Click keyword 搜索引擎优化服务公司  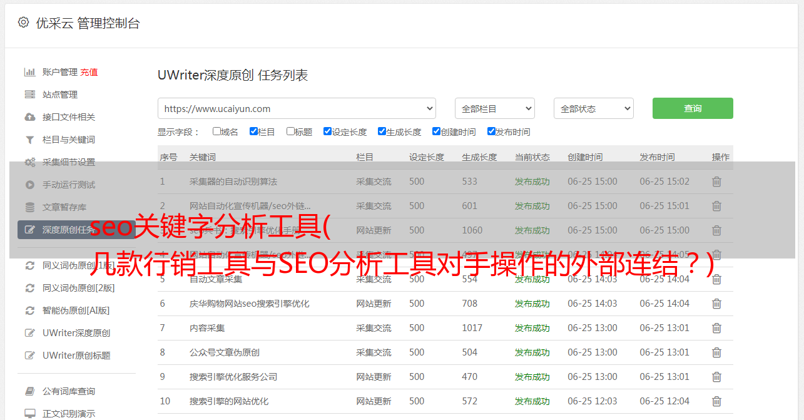pyautogui.click(x=233, y=377)
